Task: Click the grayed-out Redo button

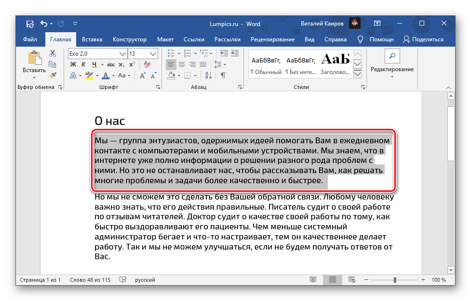Action: tap(61, 24)
